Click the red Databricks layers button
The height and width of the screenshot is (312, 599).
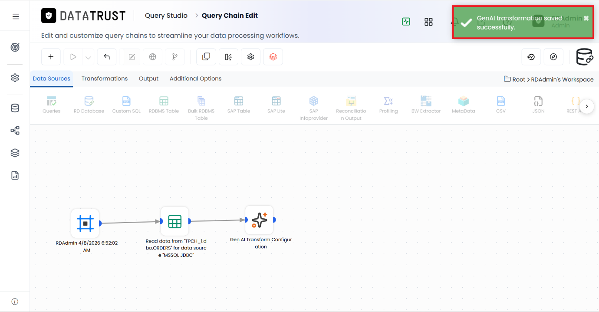click(x=273, y=57)
